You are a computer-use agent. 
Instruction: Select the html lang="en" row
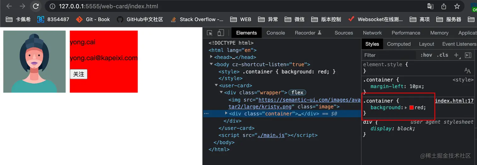click(x=233, y=50)
